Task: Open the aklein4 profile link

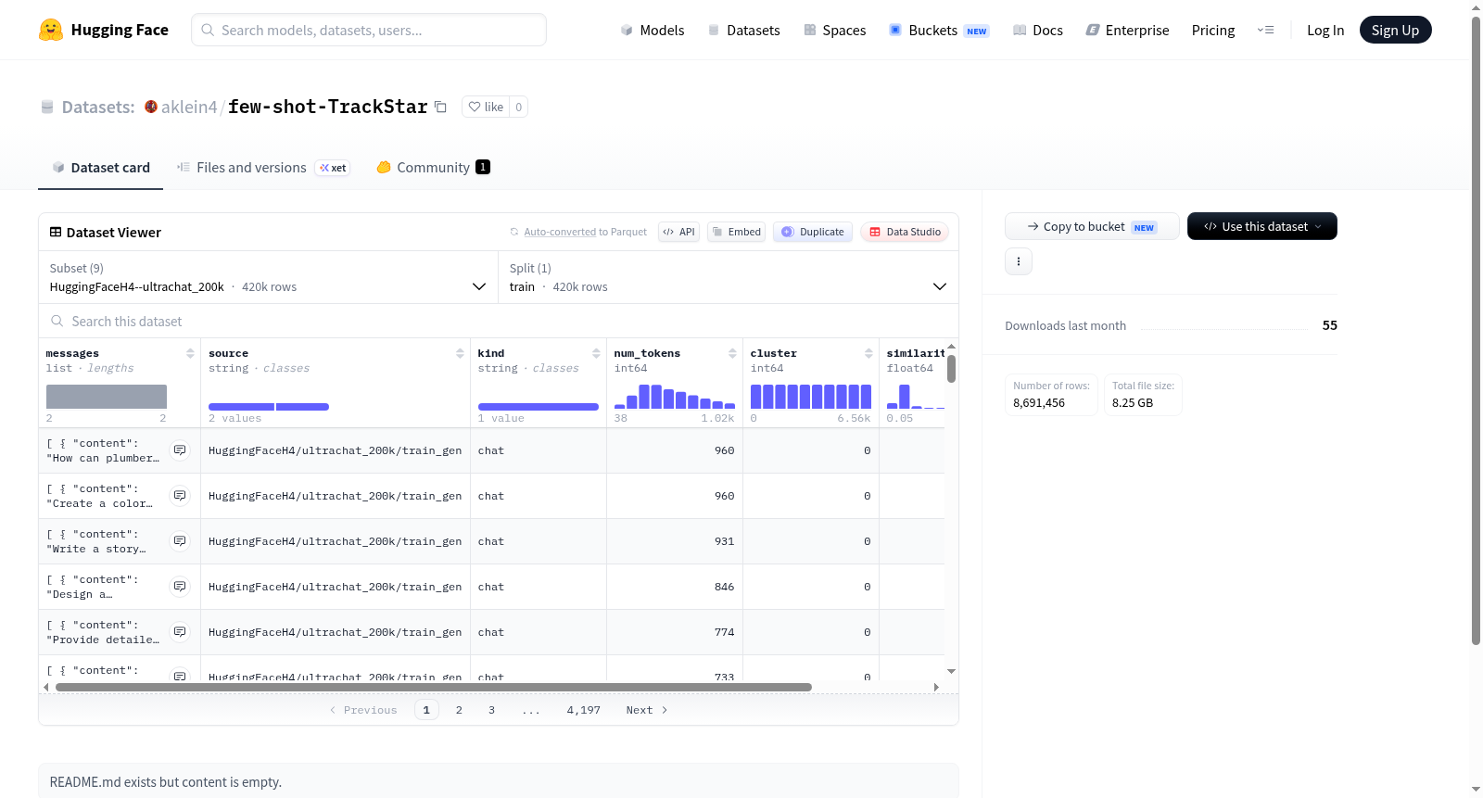Action: coord(189,108)
